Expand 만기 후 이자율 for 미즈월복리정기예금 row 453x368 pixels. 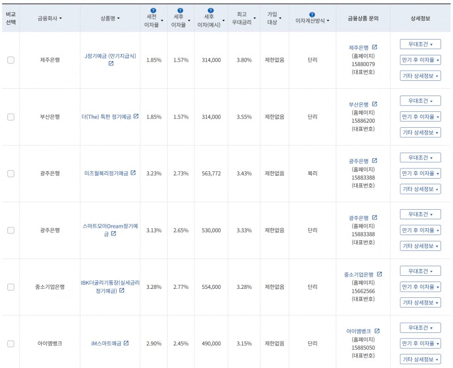(x=420, y=174)
